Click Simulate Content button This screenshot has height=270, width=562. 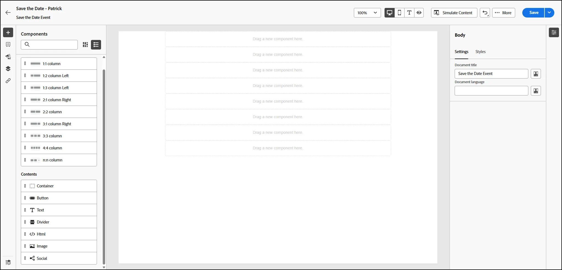coord(454,13)
